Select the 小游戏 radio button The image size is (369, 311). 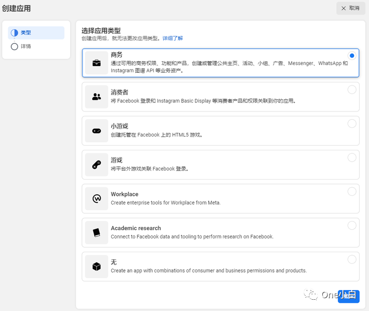352,124
